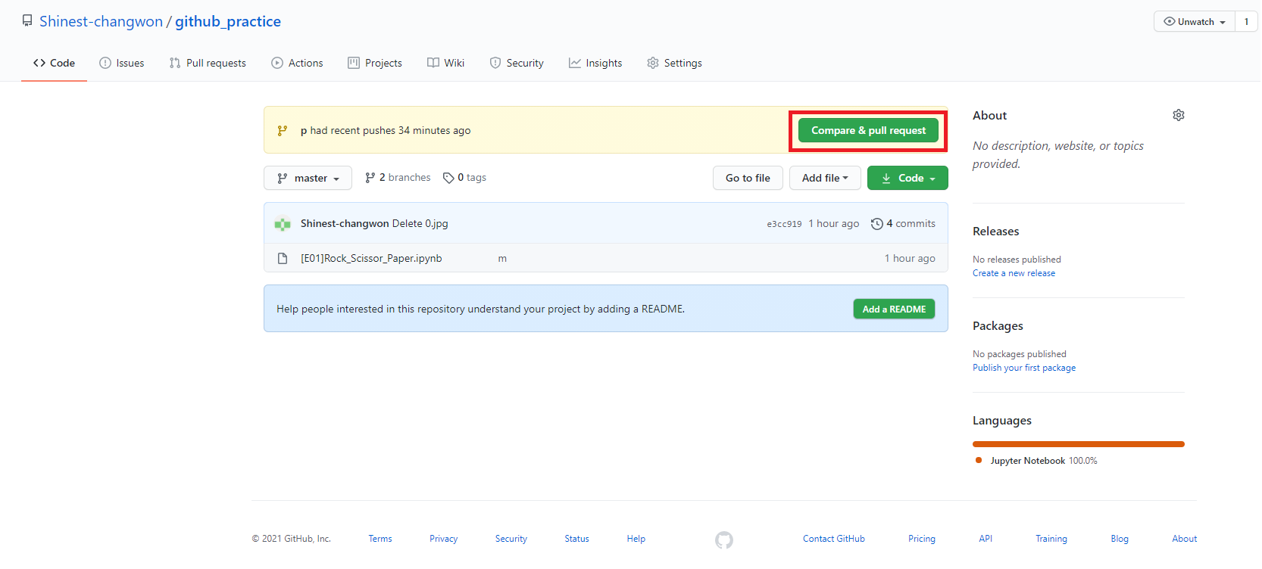View the 0 tags link

point(464,178)
